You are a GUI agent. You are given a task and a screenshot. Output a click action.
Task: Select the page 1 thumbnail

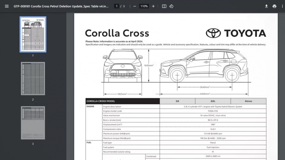click(33, 34)
